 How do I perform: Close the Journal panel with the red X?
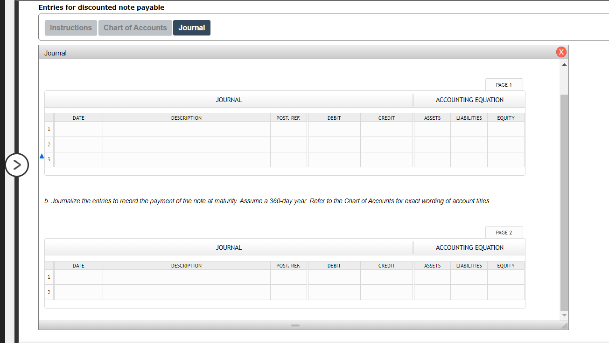561,52
